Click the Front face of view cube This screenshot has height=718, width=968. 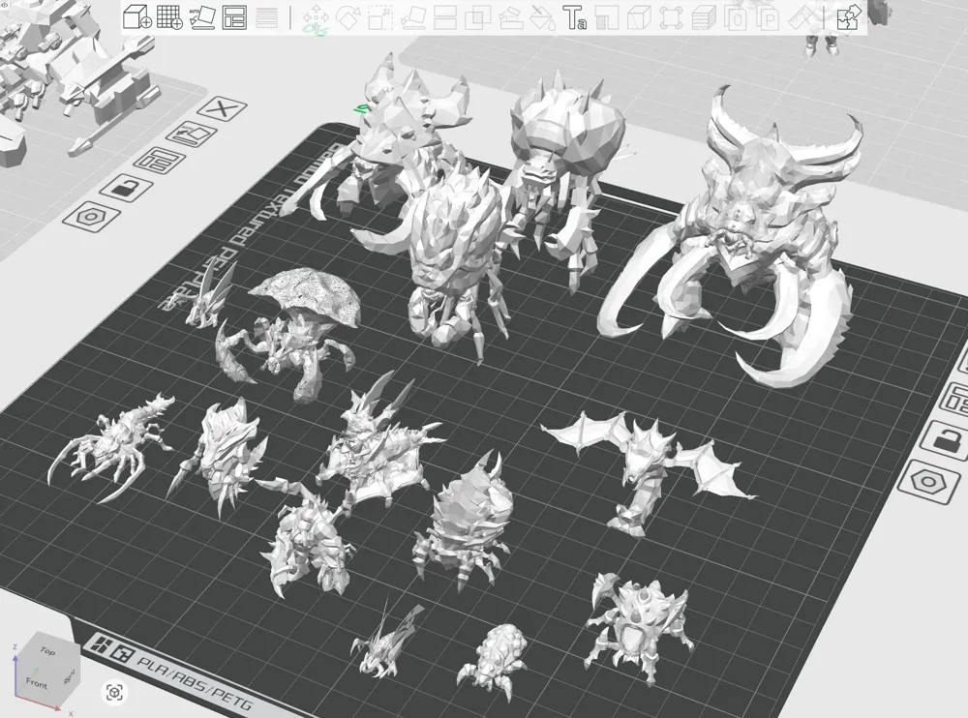[x=36, y=683]
